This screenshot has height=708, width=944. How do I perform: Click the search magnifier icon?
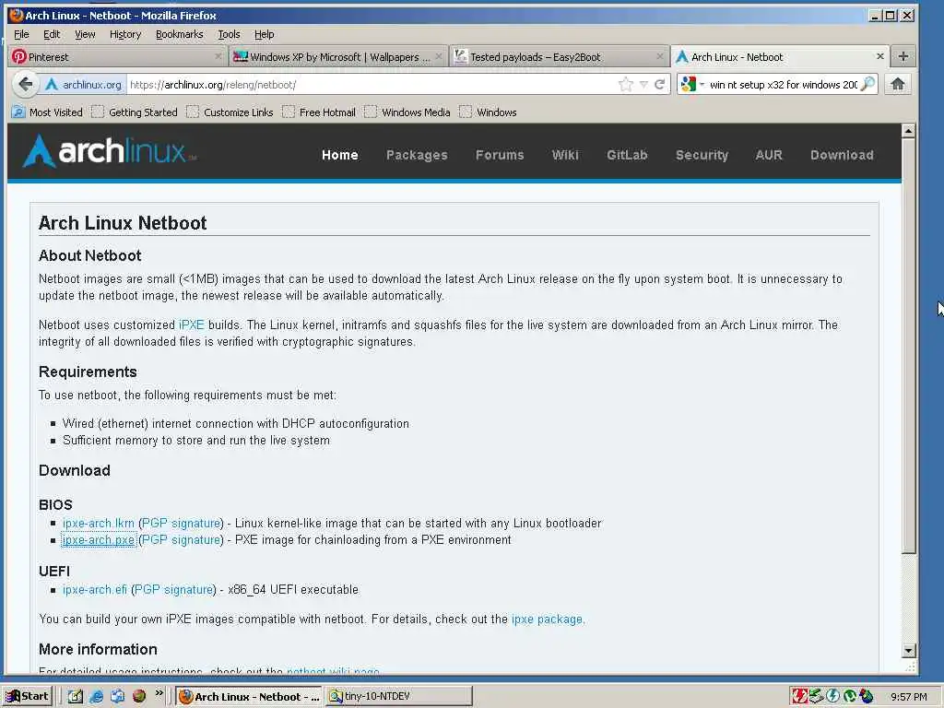(867, 84)
